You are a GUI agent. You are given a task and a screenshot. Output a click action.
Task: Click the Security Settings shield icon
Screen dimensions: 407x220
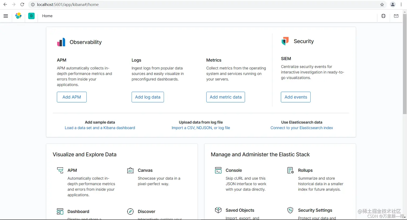click(x=290, y=210)
